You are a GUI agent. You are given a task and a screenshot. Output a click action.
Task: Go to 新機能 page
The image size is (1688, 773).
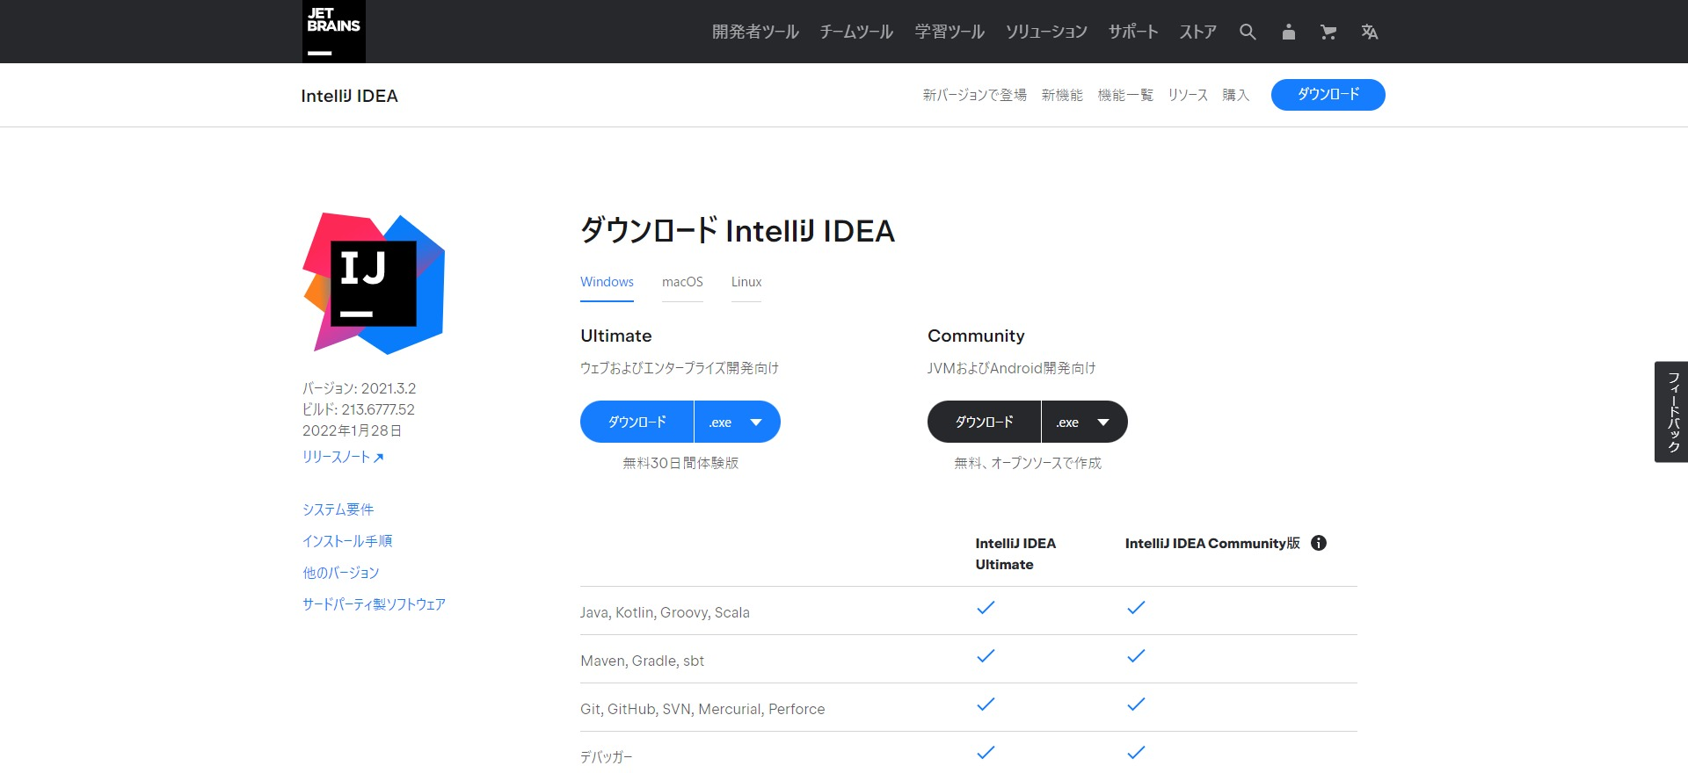(1062, 95)
